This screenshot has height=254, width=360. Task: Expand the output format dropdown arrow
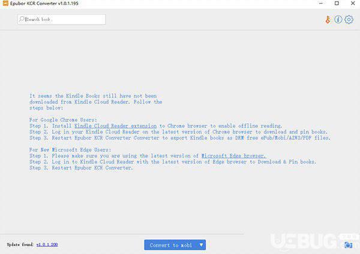201,245
